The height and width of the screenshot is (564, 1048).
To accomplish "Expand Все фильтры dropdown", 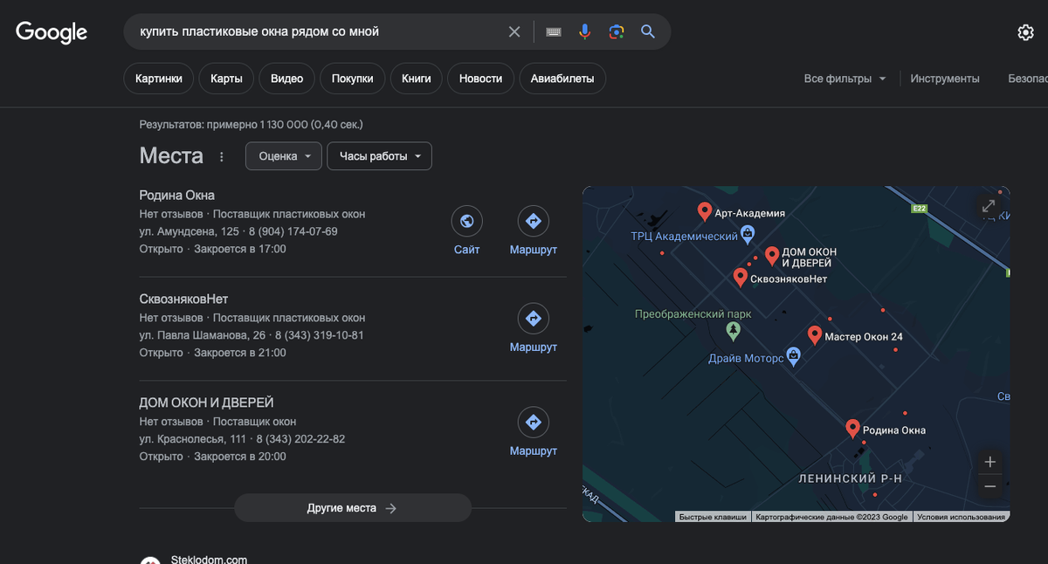I will pos(845,79).
